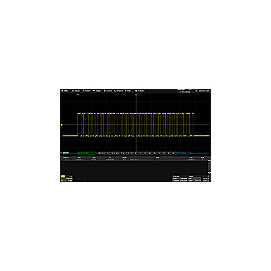Select the first row in decode list table
The height and width of the screenshot is (271, 271).
point(134,160)
